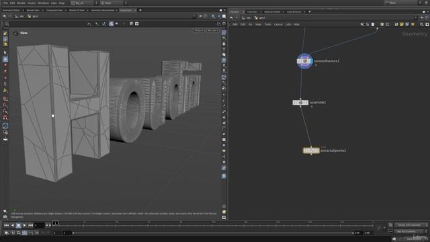Jump to last frame
This screenshot has width=430, height=242.
[x=30, y=225]
